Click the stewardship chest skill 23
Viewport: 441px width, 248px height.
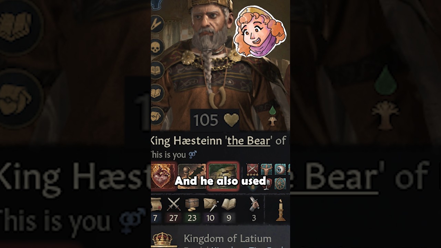(x=192, y=210)
